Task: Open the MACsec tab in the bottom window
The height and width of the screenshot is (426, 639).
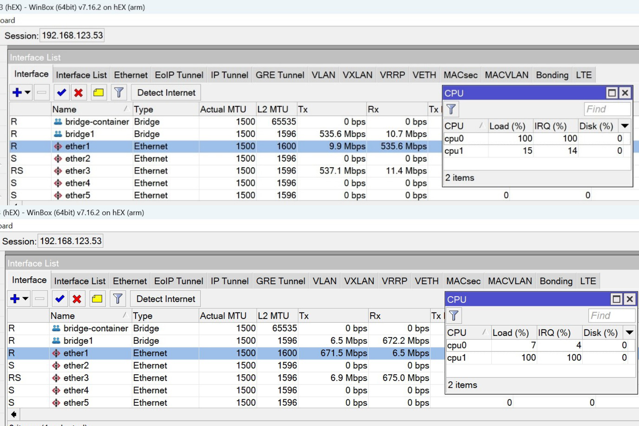Action: coord(463,281)
